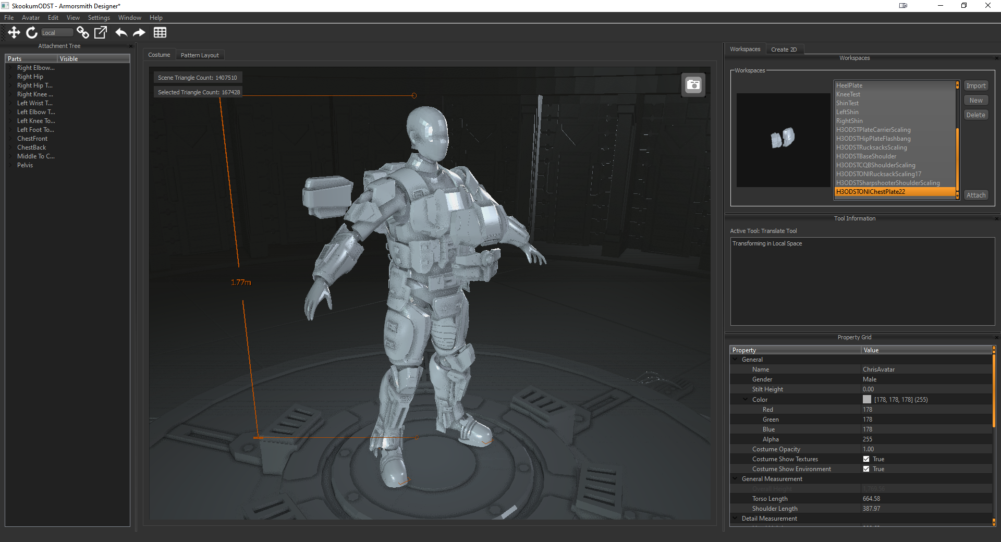Select the KneeTest workspace in list
Screen dimensions: 1001x542
tap(848, 94)
